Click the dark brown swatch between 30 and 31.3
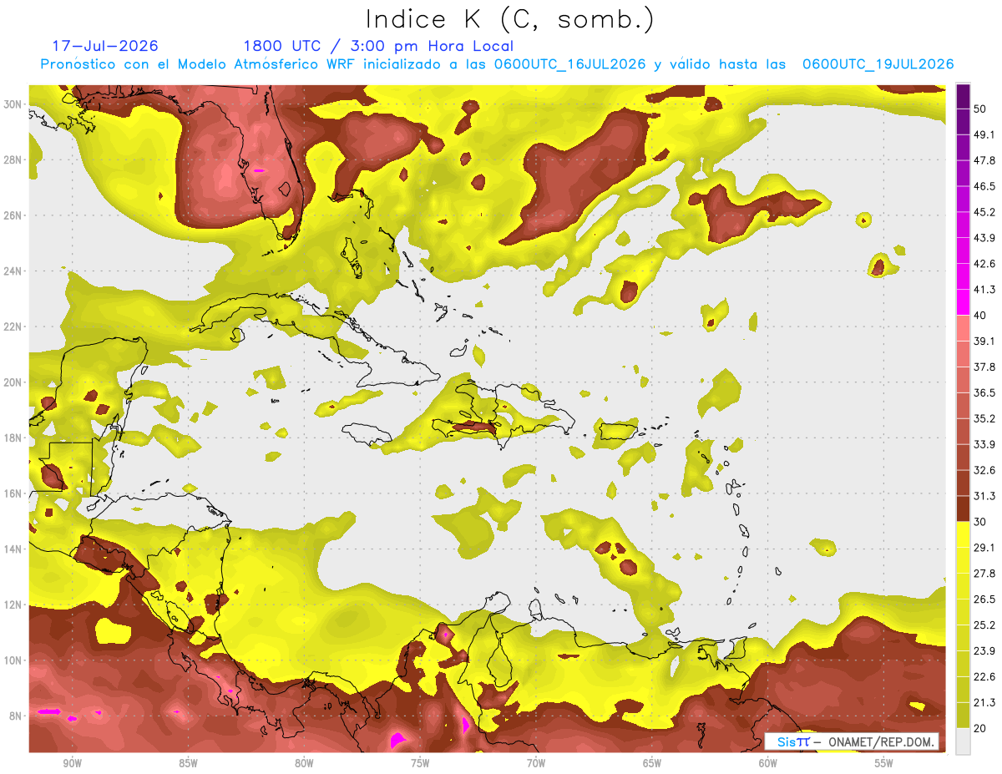The height and width of the screenshot is (774, 1002). pos(963,508)
